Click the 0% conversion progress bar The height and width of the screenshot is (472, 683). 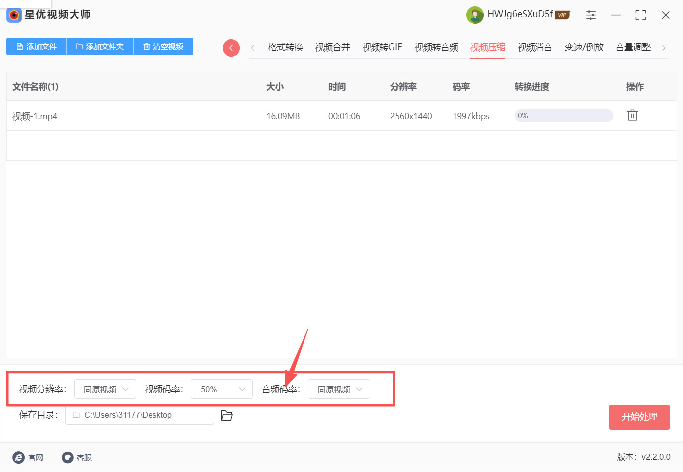click(x=564, y=116)
